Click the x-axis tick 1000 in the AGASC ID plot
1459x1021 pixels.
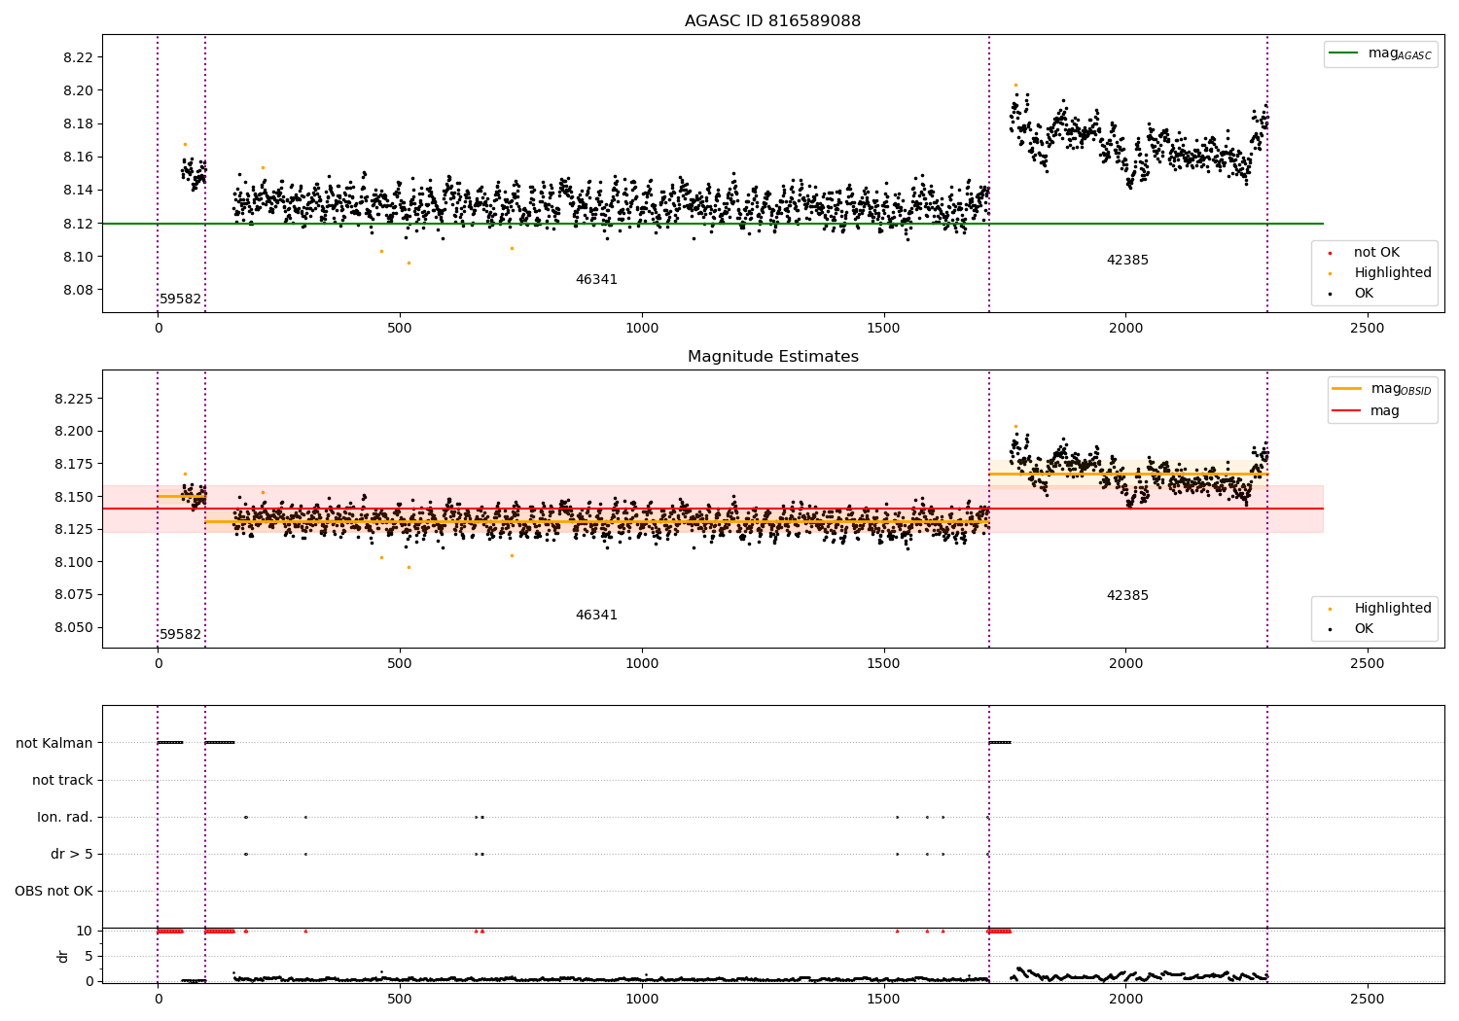(x=642, y=329)
